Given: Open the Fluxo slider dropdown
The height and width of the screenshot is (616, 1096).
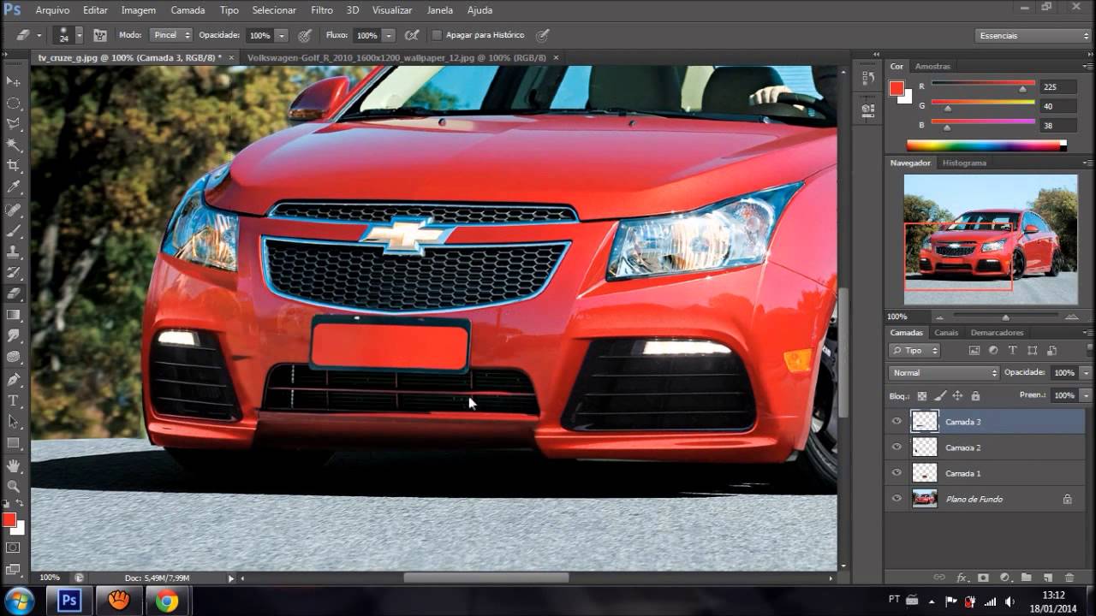Looking at the screenshot, I should [x=389, y=36].
